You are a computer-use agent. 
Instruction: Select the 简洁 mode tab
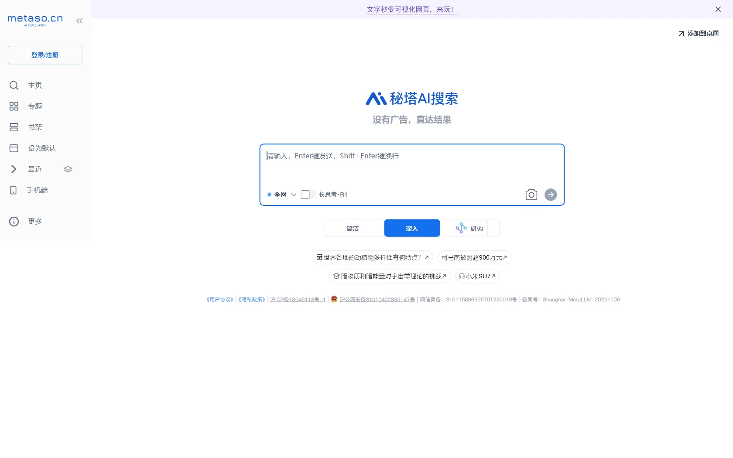(353, 229)
